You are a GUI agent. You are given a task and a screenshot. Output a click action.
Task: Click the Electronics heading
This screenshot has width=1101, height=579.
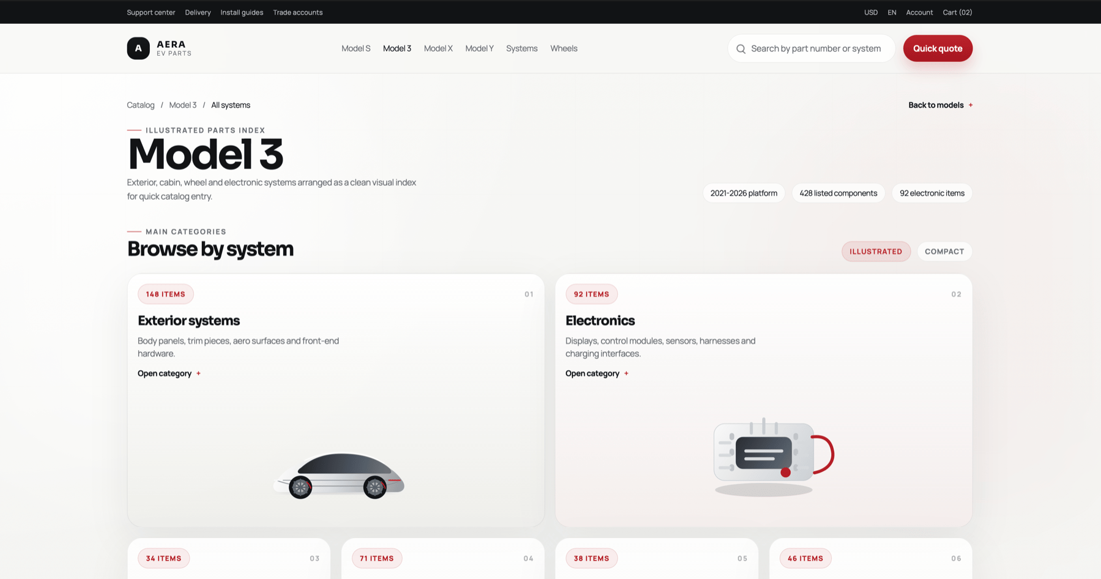coord(600,321)
